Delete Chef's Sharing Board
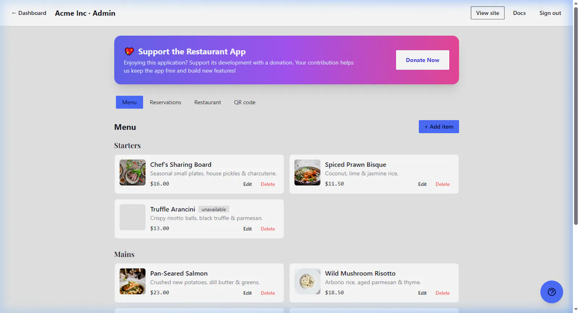This screenshot has width=579, height=313. pyautogui.click(x=268, y=184)
